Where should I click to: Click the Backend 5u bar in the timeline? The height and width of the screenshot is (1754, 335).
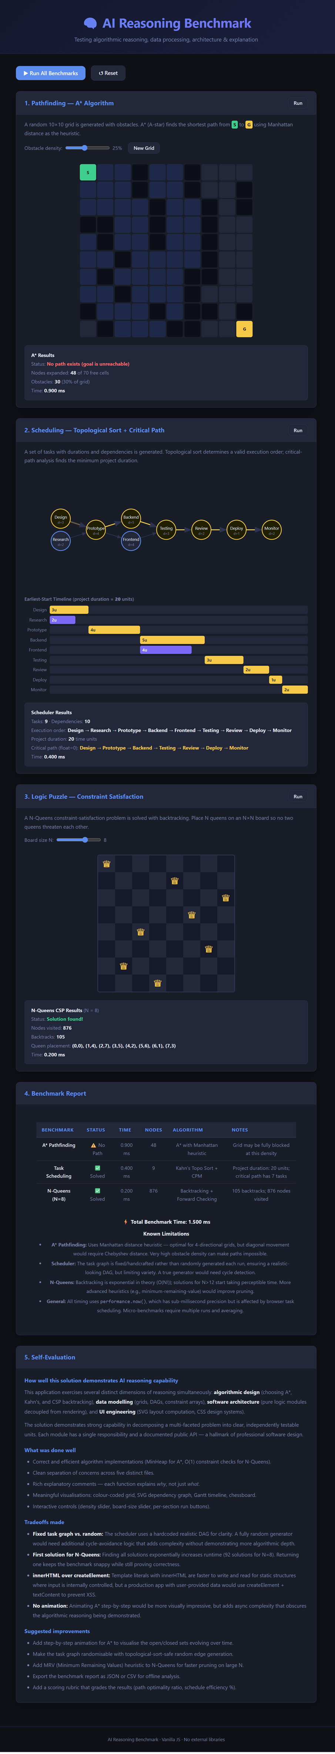pyautogui.click(x=172, y=640)
